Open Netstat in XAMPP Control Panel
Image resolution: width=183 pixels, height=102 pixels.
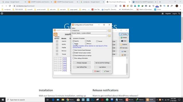click(x=124, y=38)
